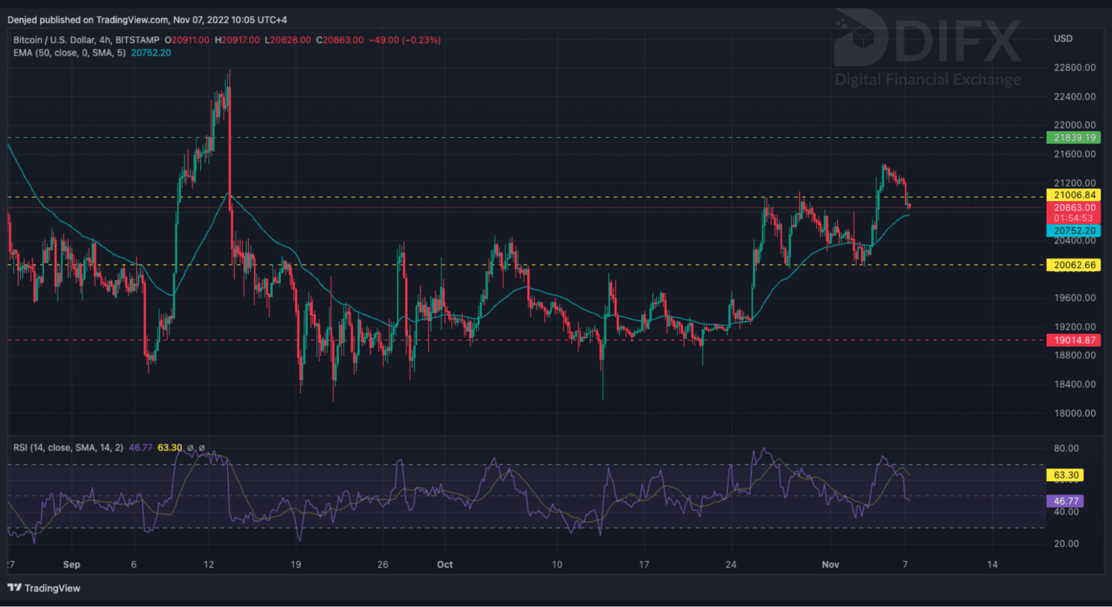Screen dimensions: 1112x607
Task: Click the yellow RSI 63.30 axis label
Action: (1065, 475)
